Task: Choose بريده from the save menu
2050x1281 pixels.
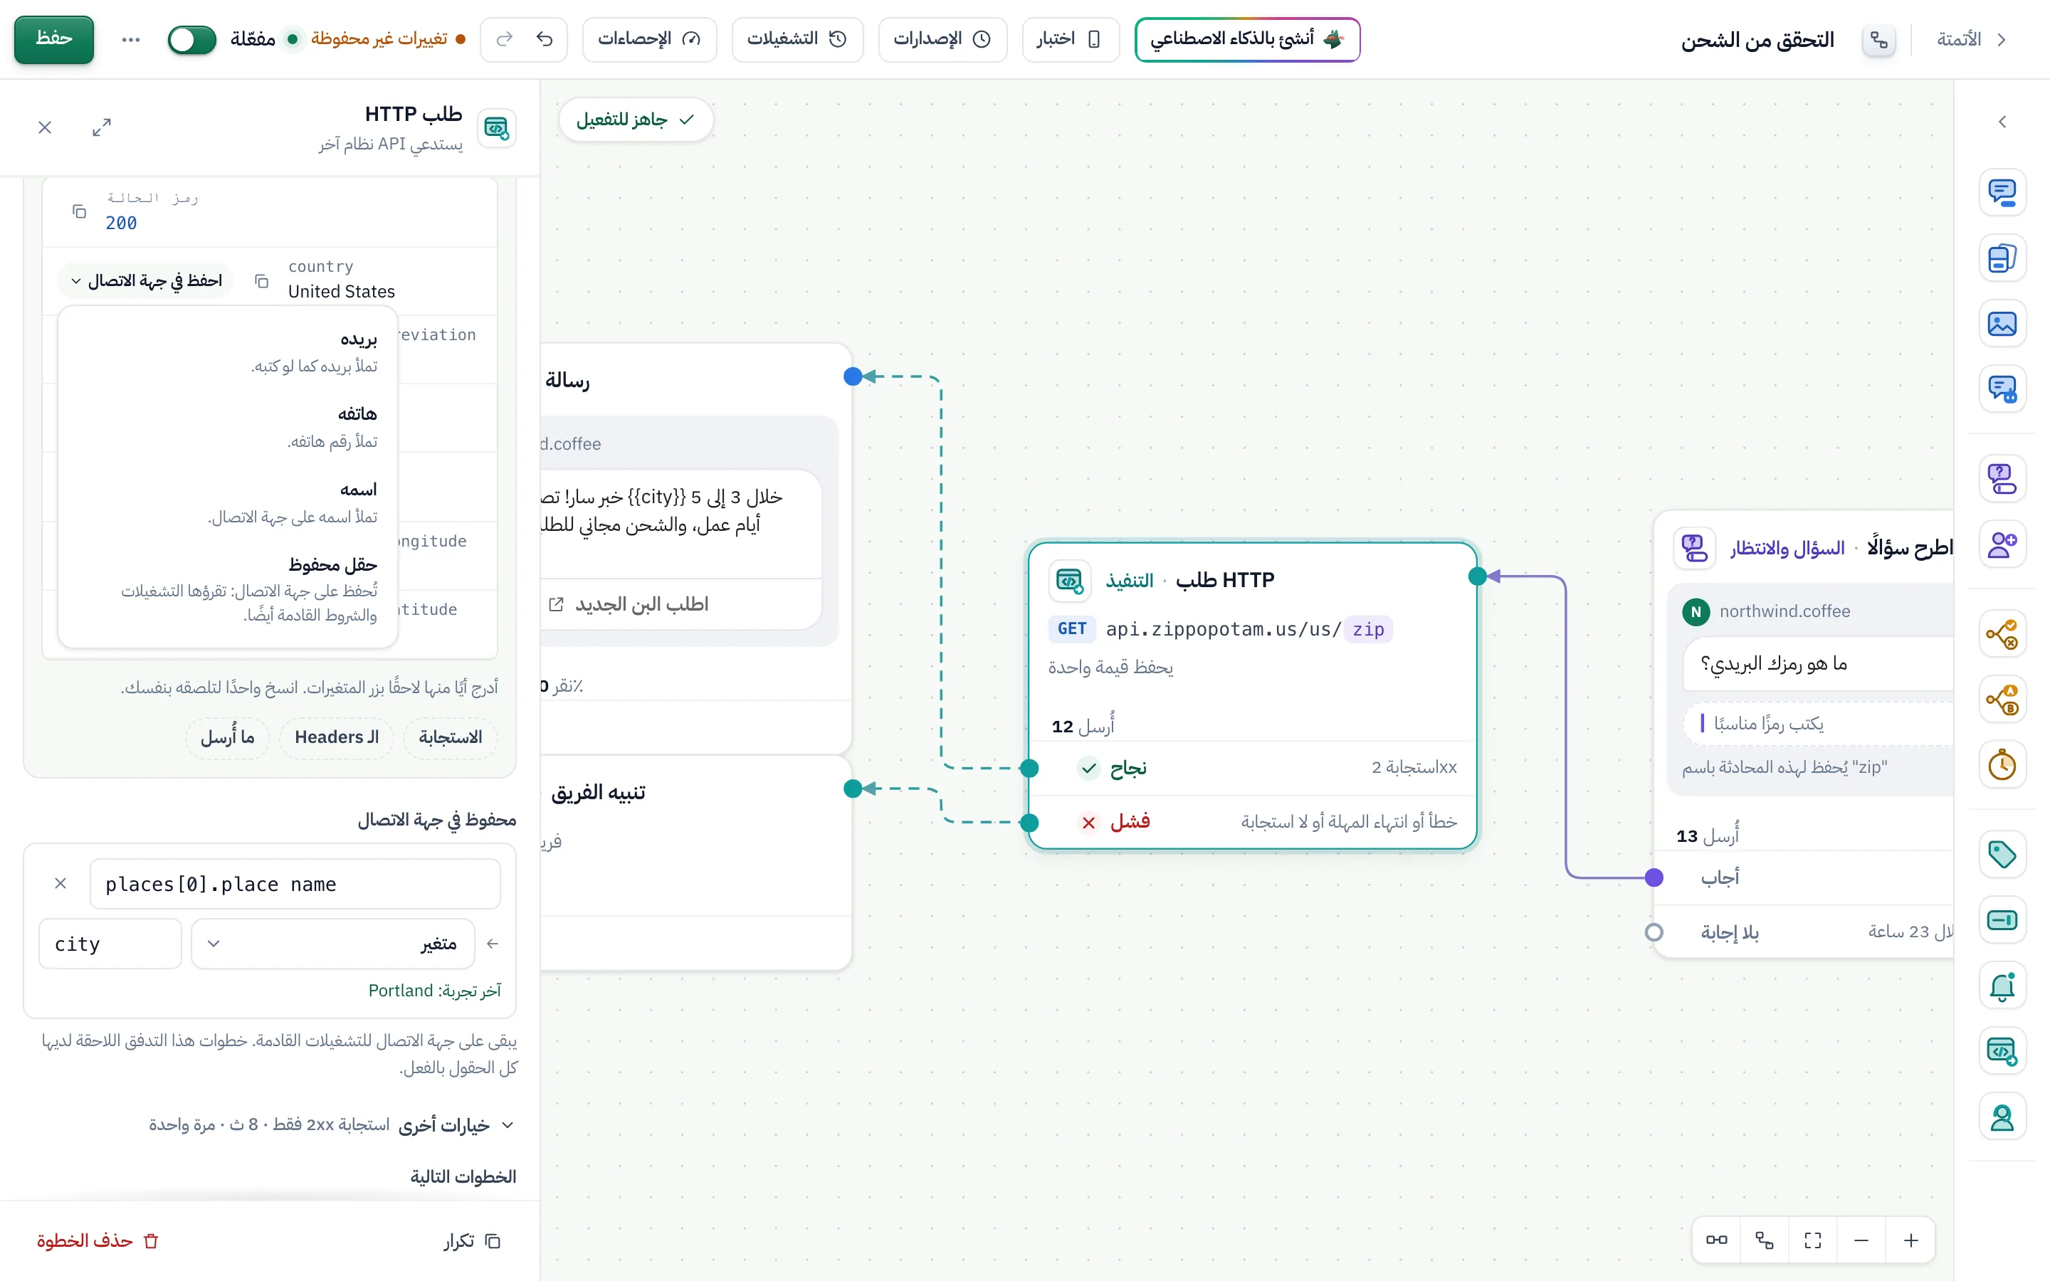Action: [228, 352]
